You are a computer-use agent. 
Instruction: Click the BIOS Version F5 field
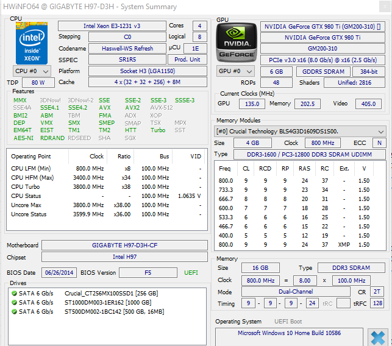pyautogui.click(x=148, y=272)
